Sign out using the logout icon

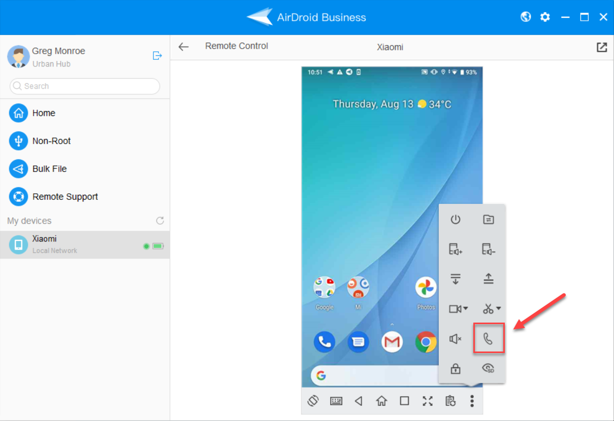(x=157, y=55)
